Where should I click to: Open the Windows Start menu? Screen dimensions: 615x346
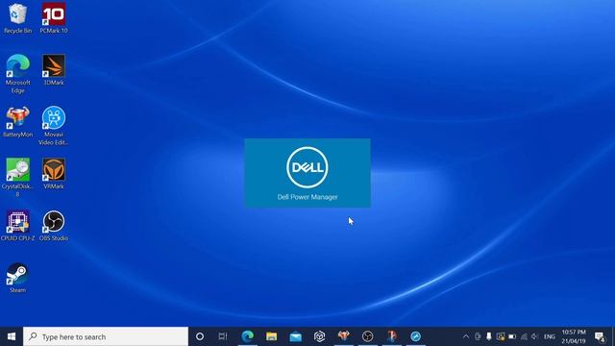coord(12,336)
